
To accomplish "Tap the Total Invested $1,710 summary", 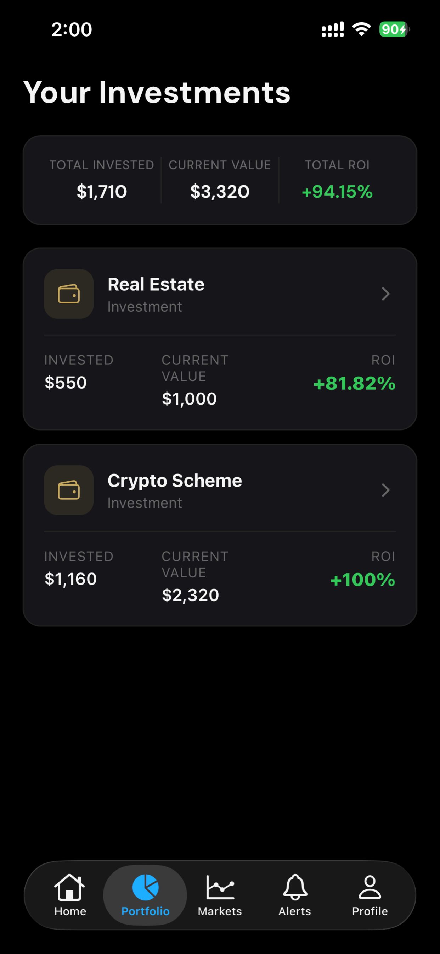I will (x=102, y=191).
